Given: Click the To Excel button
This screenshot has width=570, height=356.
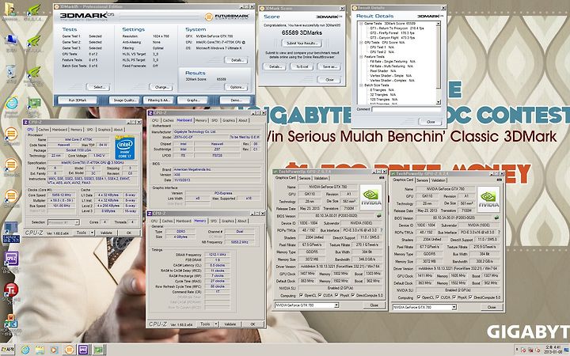Looking at the screenshot, I should tap(302, 66).
